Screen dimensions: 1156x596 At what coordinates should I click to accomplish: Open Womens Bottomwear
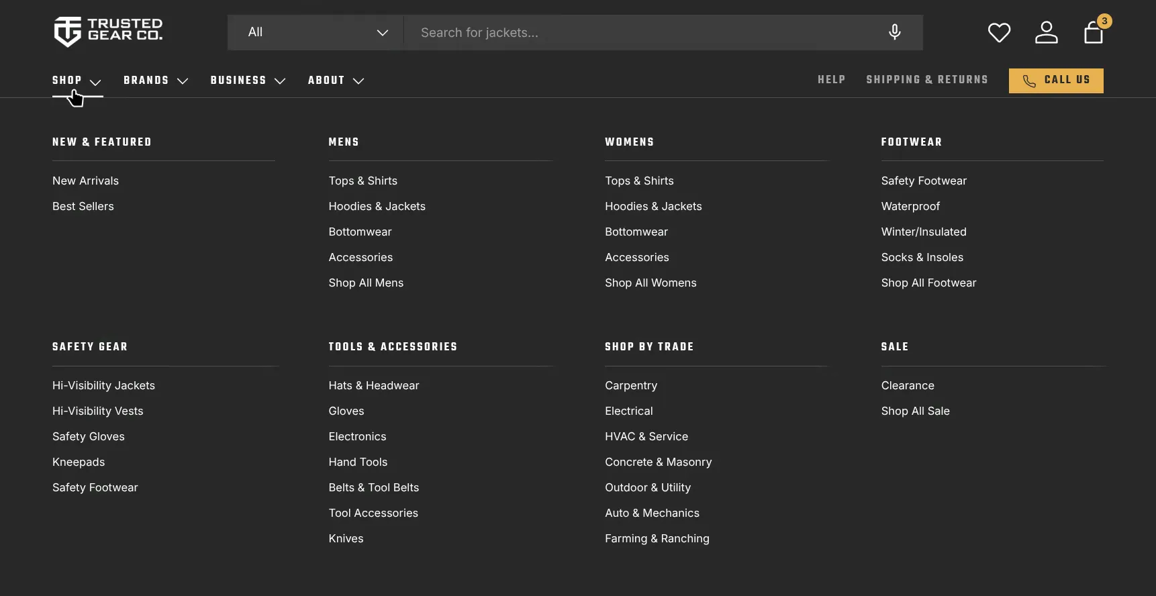tap(636, 232)
